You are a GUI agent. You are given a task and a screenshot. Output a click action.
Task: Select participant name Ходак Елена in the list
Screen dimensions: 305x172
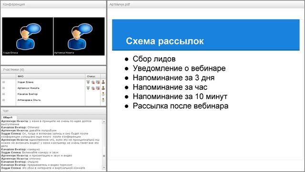click(x=25, y=82)
